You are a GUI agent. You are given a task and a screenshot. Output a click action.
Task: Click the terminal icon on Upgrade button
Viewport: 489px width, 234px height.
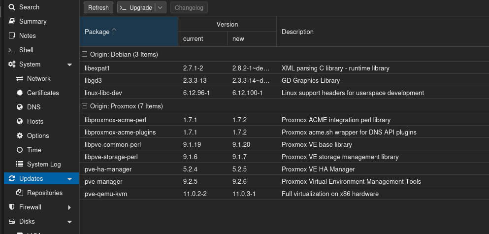pyautogui.click(x=123, y=8)
